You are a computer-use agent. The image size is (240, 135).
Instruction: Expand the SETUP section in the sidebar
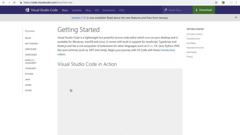[x=28, y=38]
